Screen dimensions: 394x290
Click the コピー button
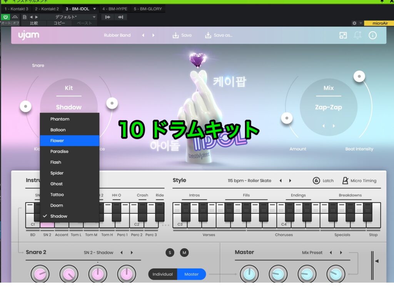tap(59, 23)
